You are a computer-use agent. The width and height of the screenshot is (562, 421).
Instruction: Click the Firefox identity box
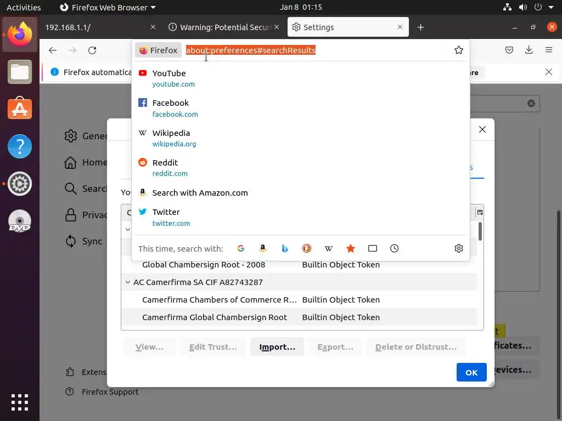(158, 50)
